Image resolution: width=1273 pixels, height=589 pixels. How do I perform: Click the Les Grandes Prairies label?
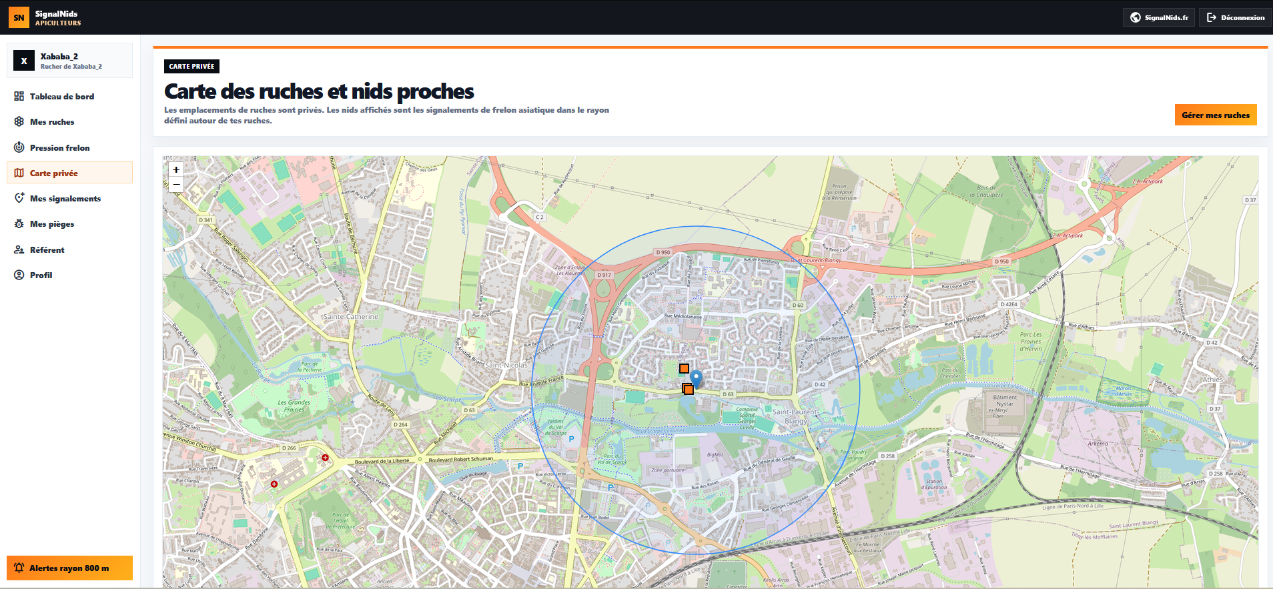click(x=294, y=406)
